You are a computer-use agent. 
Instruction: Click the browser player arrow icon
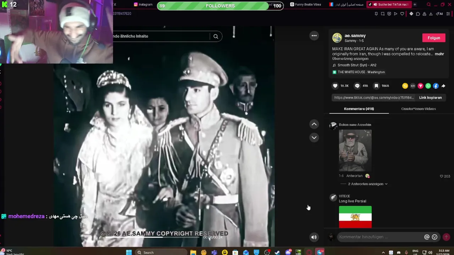click(x=395, y=14)
